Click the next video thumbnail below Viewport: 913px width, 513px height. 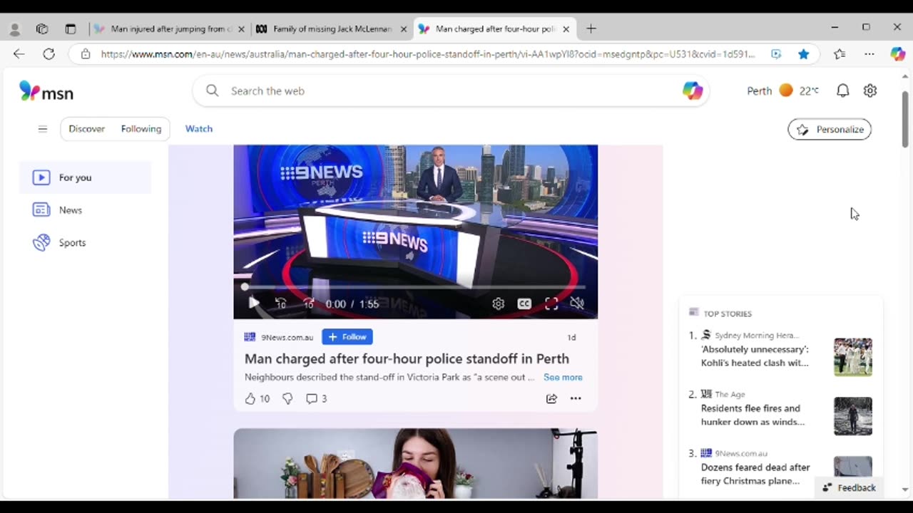(x=415, y=464)
